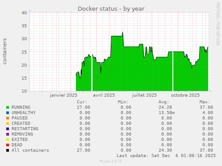
Task: Click RUNNING average value 24.28
Action: coord(165,107)
